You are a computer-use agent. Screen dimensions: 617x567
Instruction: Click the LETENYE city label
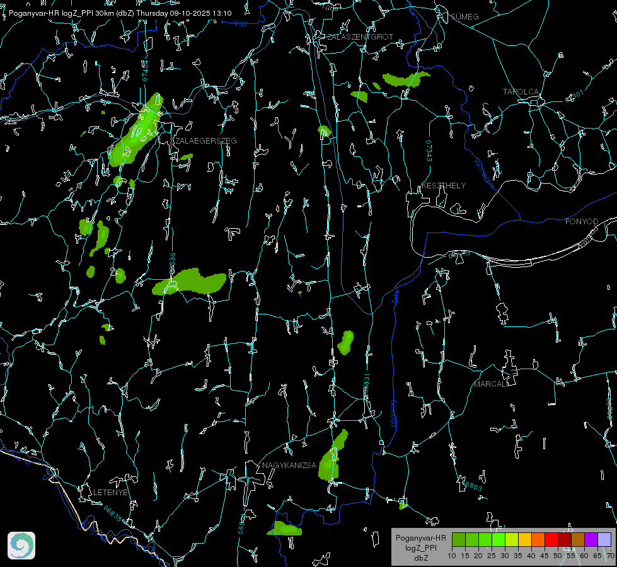point(110,492)
